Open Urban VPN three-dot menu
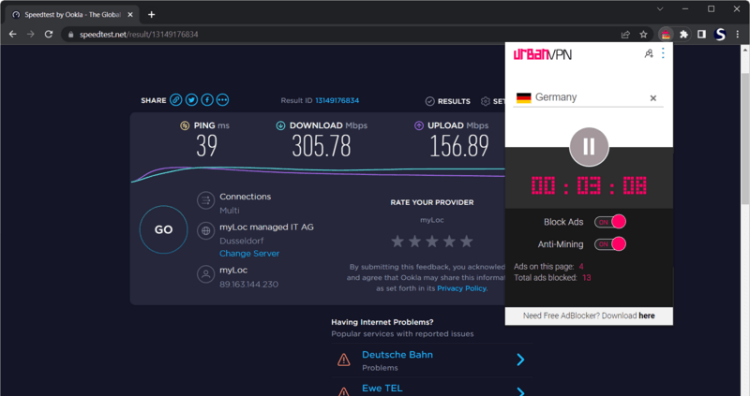Image resolution: width=750 pixels, height=396 pixels. (x=663, y=53)
